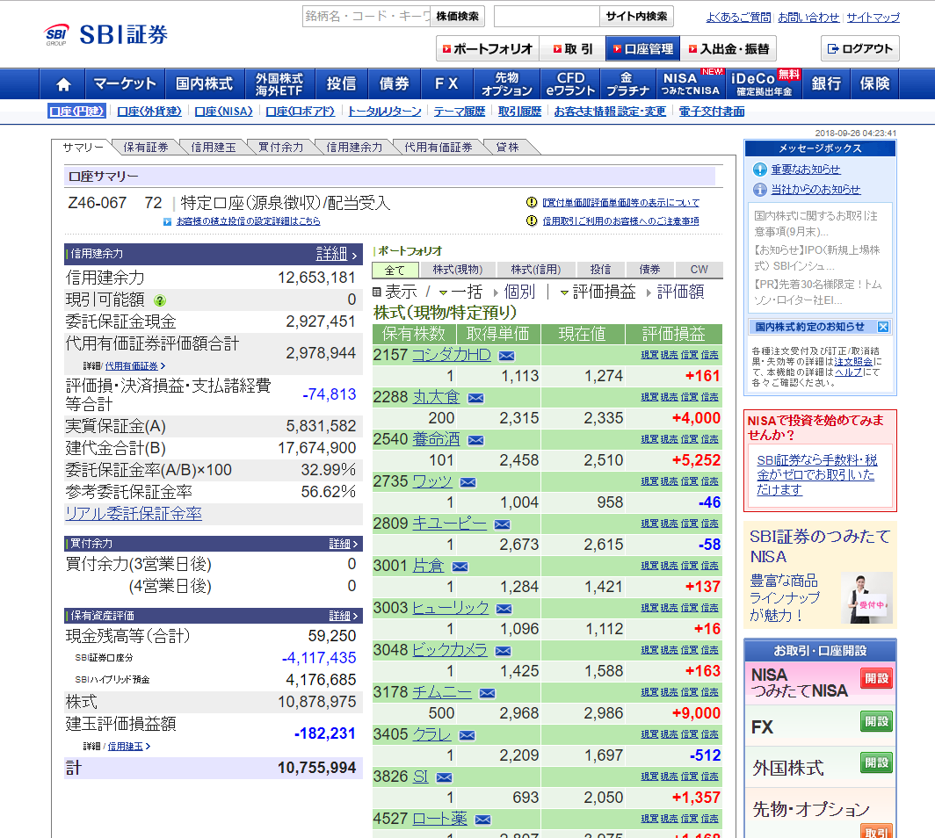Switch to the 信用建玉 tab
The height and width of the screenshot is (838, 935).
point(214,148)
